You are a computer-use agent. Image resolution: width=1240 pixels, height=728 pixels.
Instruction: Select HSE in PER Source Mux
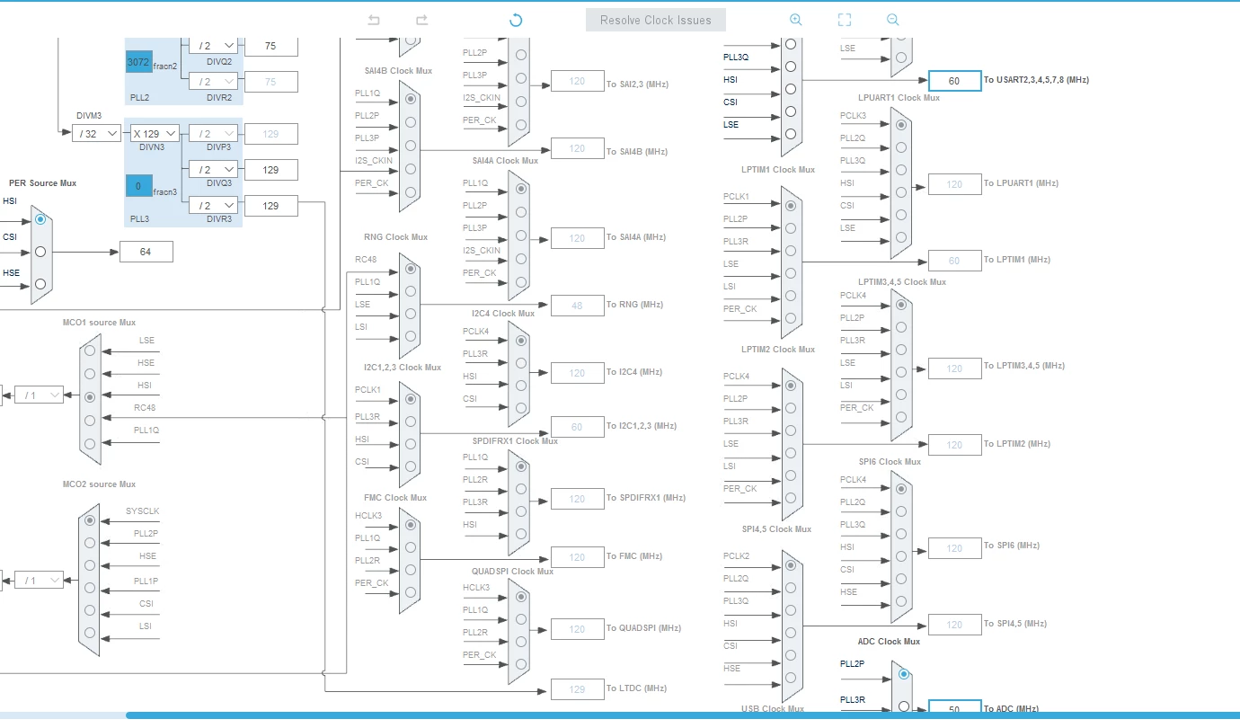40,284
